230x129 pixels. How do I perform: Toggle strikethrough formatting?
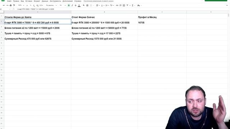(75, 5)
